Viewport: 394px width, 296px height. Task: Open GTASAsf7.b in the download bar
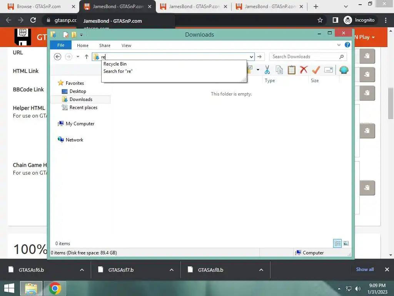tap(121, 270)
